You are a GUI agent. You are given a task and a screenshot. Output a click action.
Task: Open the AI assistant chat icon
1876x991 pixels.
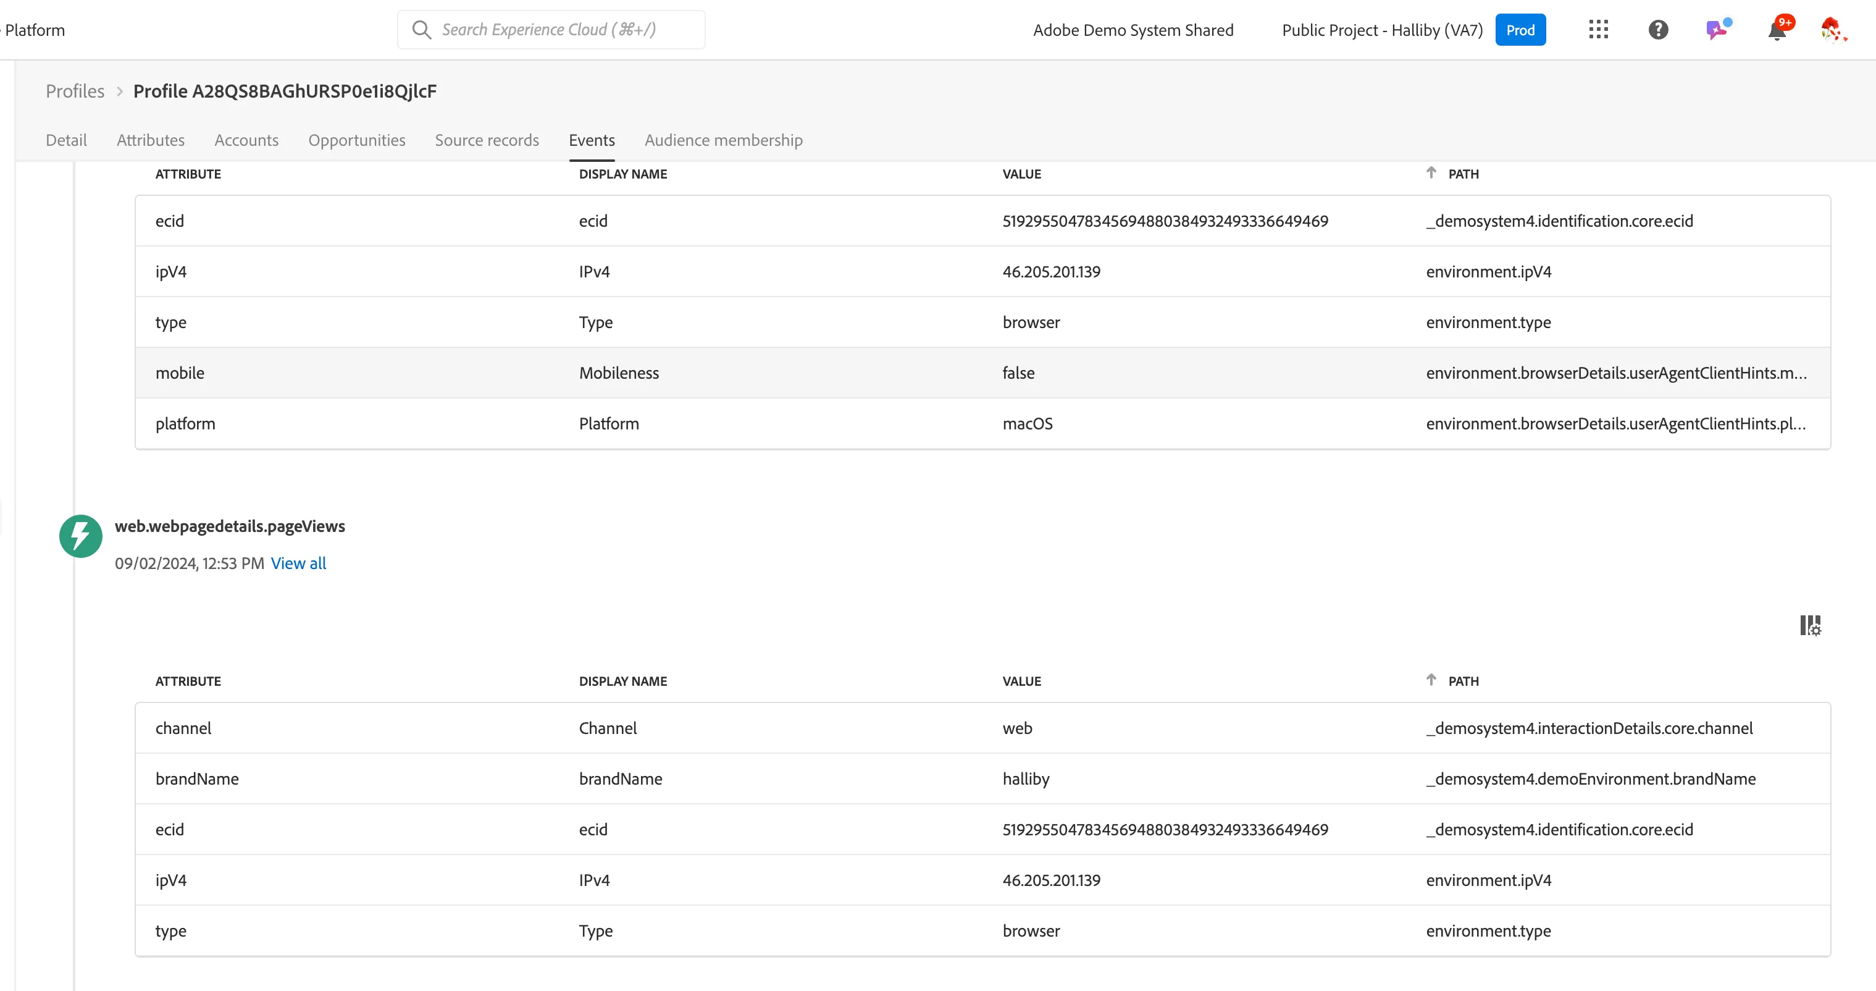click(x=1718, y=30)
